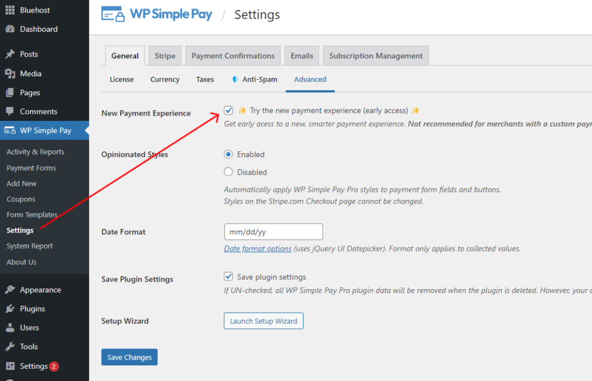Select Disabled for Opinionated Styles
Image resolution: width=592 pixels, height=381 pixels.
click(228, 172)
